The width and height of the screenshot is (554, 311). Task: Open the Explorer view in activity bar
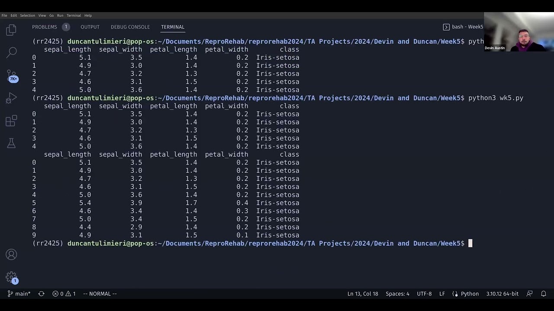click(11, 30)
